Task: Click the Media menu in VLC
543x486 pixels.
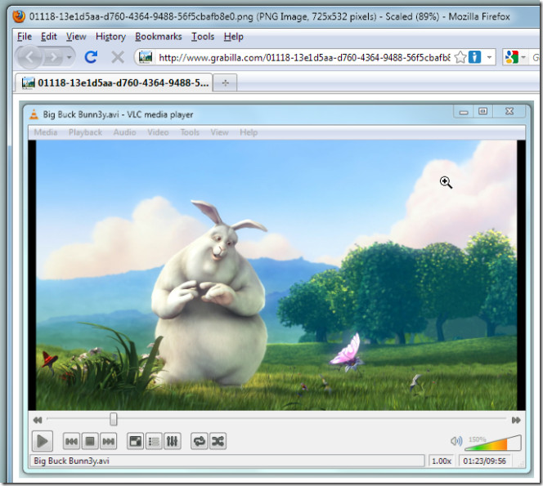Action: (x=45, y=132)
